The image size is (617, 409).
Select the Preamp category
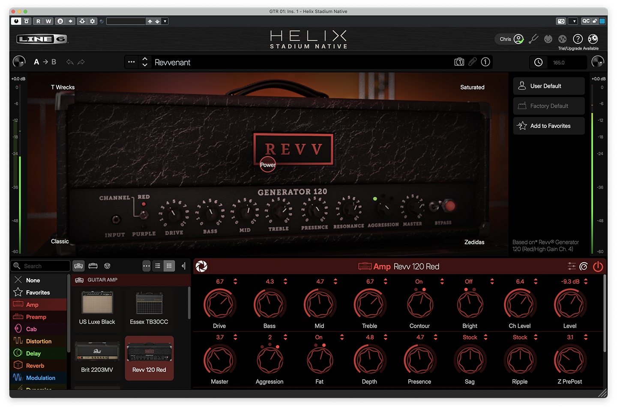point(38,317)
